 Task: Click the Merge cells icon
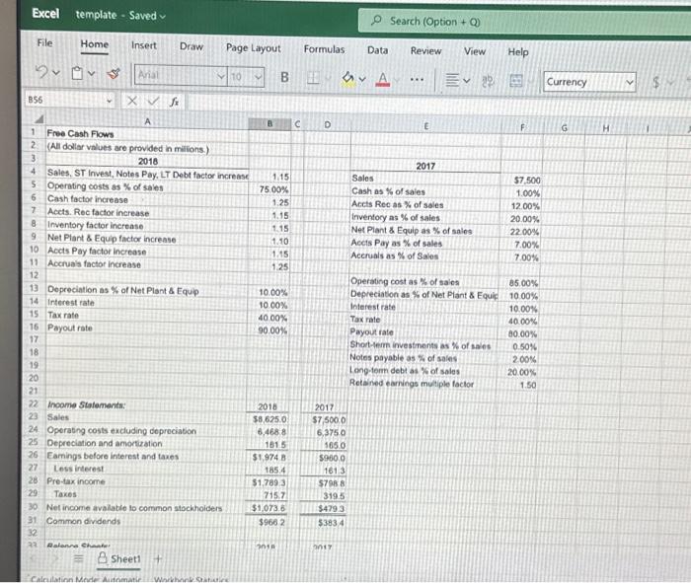pos(516,81)
